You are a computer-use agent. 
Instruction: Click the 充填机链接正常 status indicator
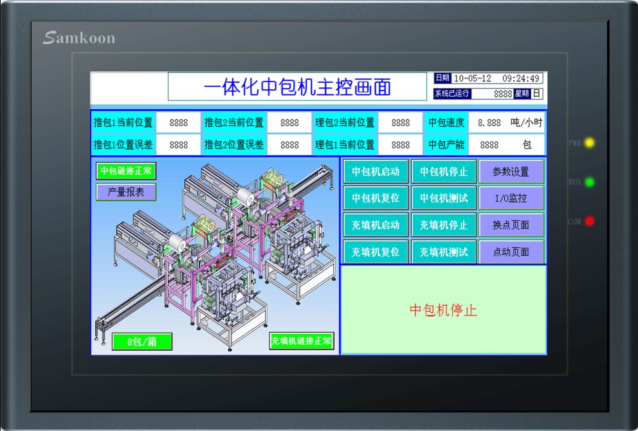(x=302, y=341)
